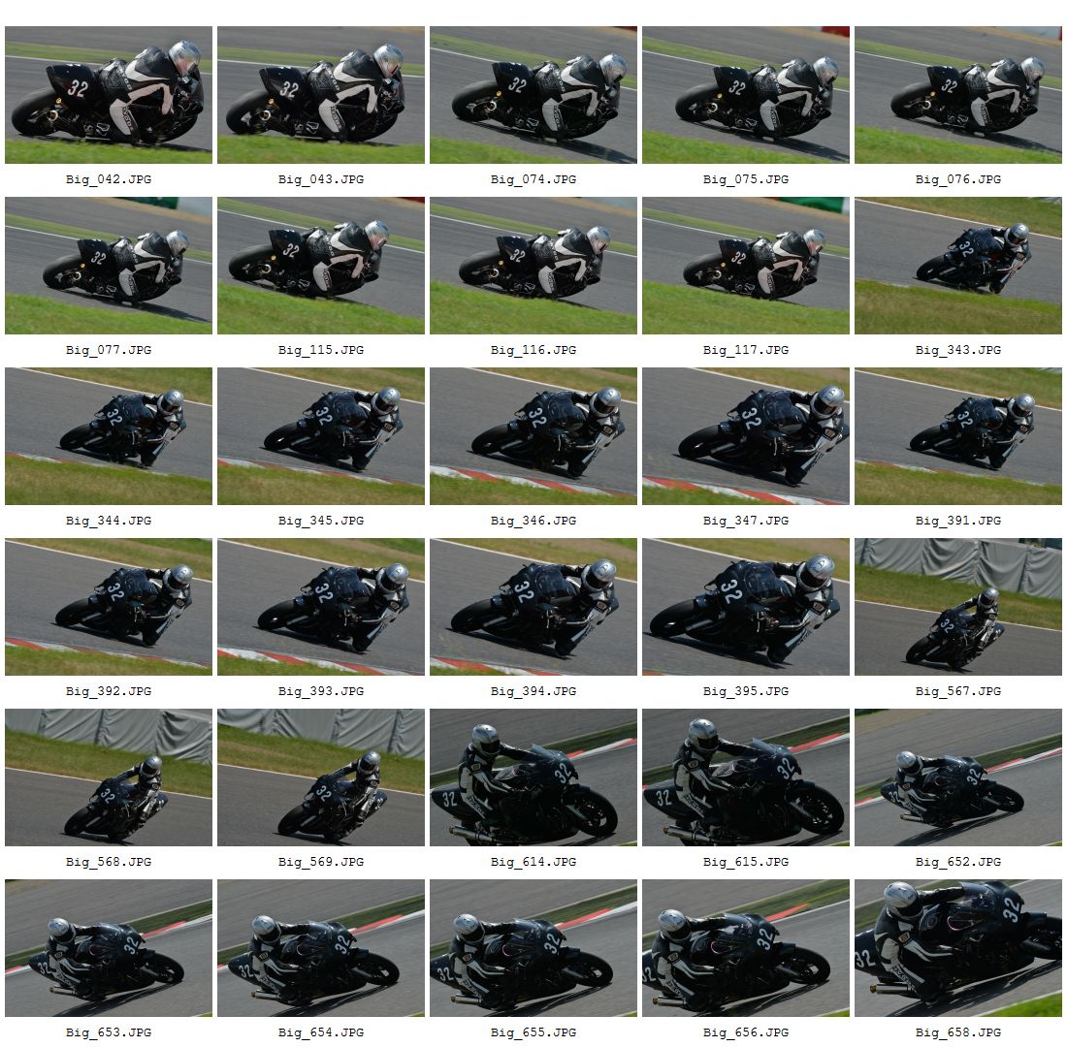The image size is (1067, 1047).
Task: Open the Big_343.JPG image
Action: click(x=958, y=266)
